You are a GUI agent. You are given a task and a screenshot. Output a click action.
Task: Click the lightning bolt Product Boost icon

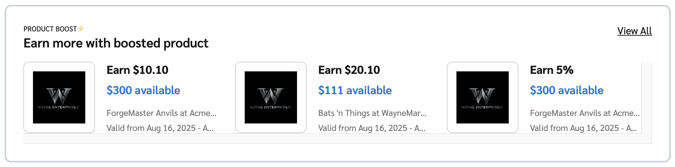81,29
